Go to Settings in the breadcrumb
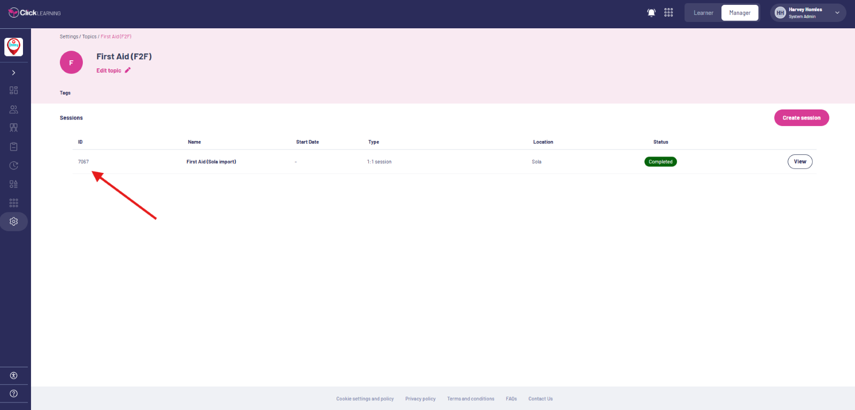The width and height of the screenshot is (855, 410). point(69,37)
